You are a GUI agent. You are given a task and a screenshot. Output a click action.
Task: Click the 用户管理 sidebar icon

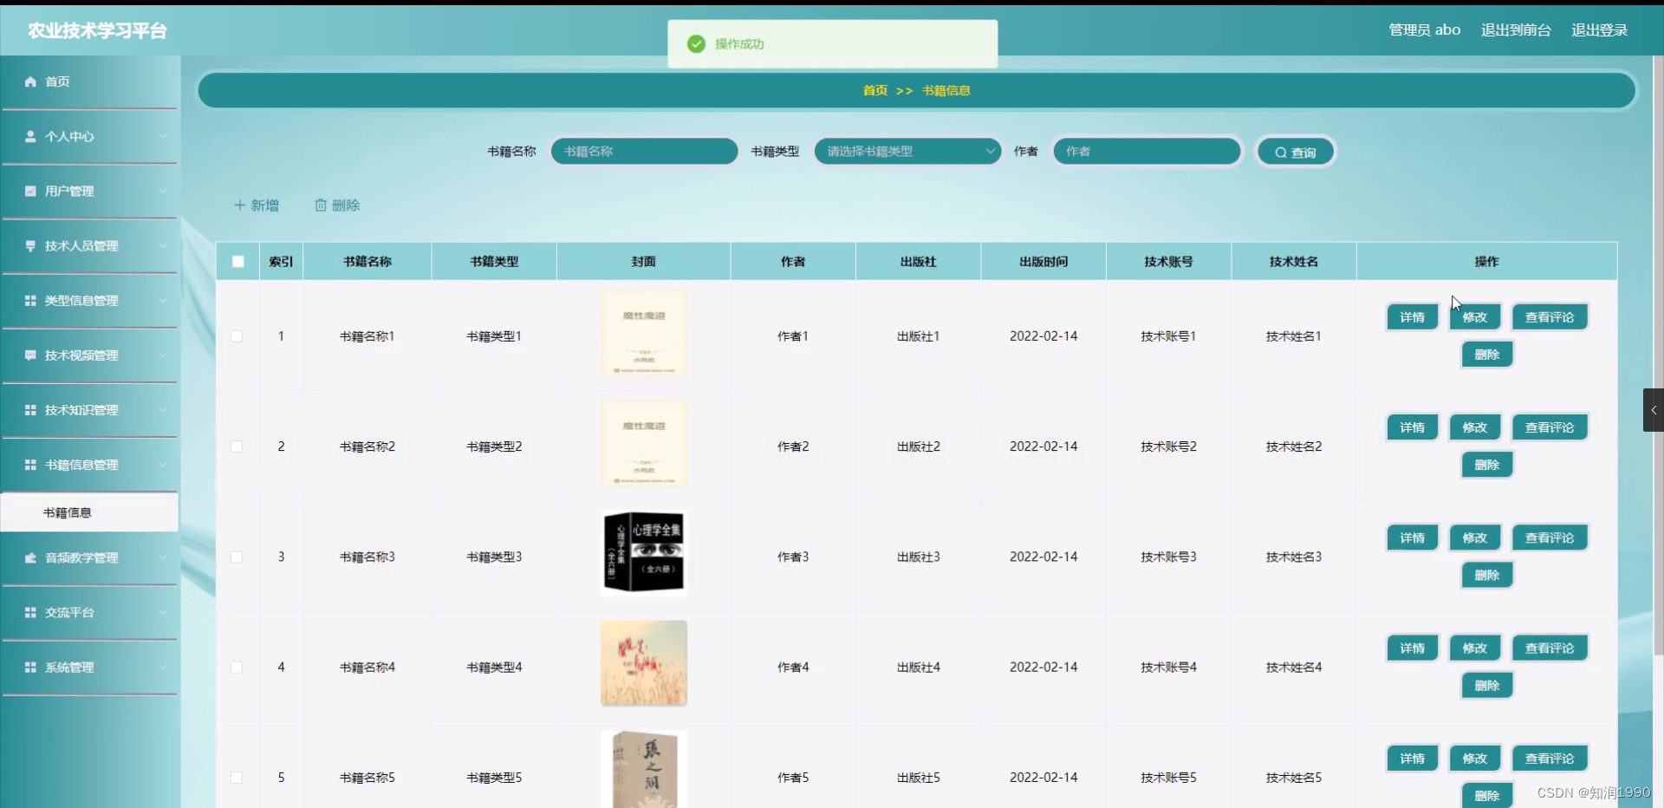pos(31,191)
